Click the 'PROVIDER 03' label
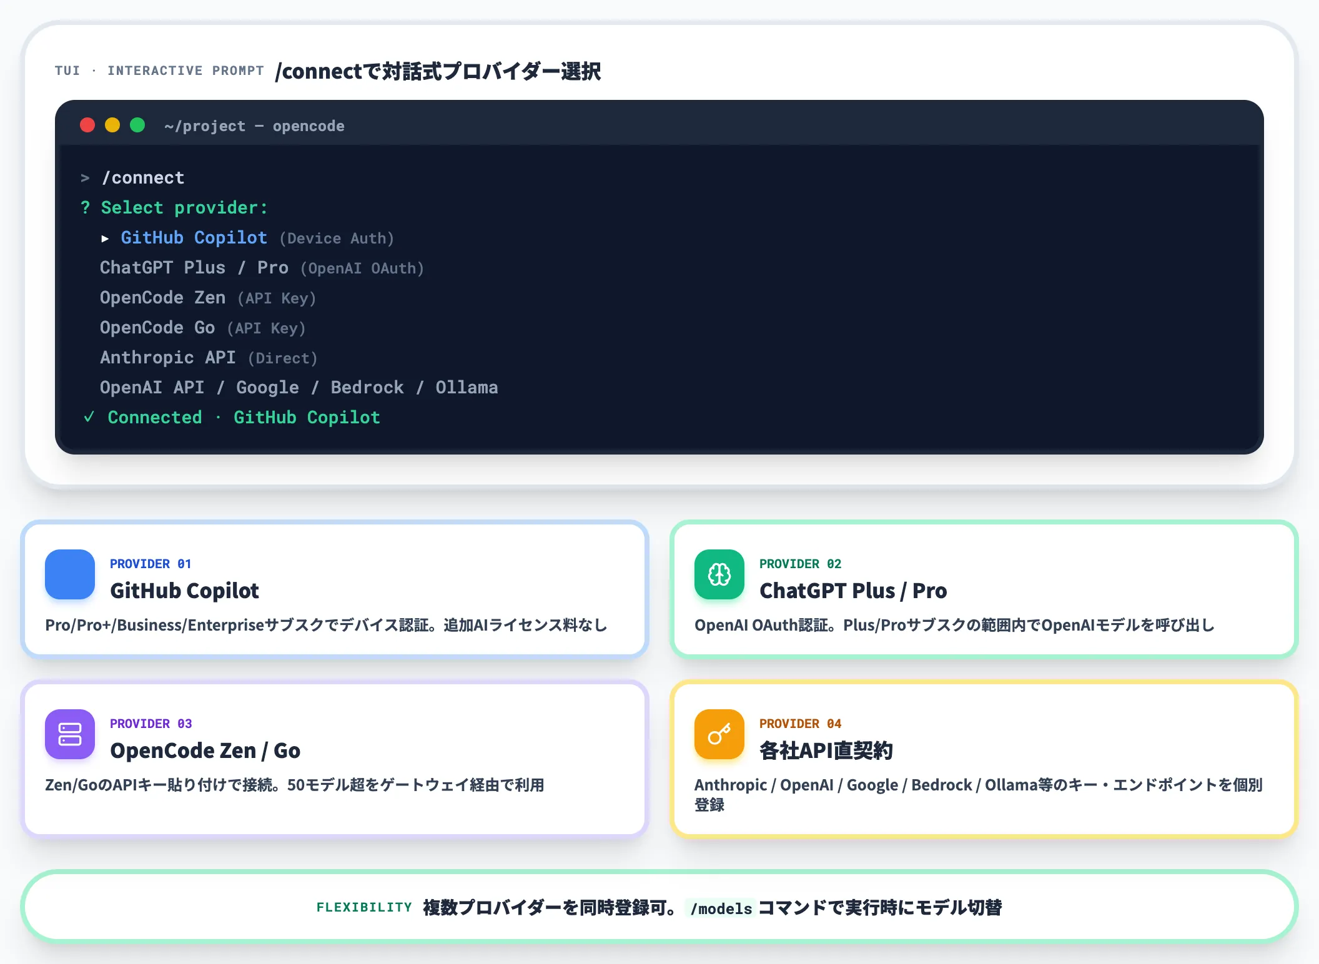 pos(151,724)
